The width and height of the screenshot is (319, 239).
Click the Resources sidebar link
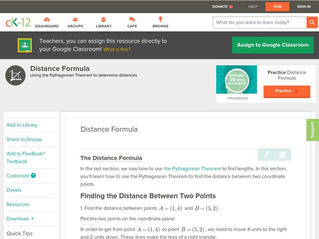coord(18,204)
